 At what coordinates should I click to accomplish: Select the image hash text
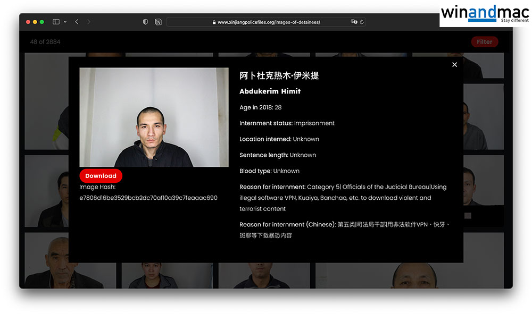(x=148, y=198)
